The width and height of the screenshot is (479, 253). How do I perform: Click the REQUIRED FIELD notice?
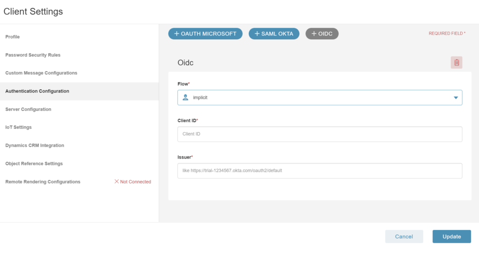point(447,33)
